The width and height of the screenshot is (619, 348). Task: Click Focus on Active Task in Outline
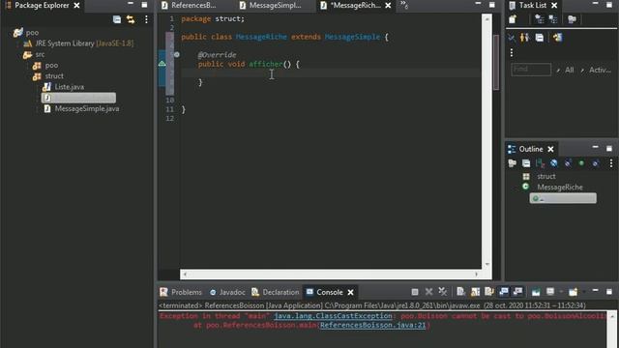[x=513, y=163]
